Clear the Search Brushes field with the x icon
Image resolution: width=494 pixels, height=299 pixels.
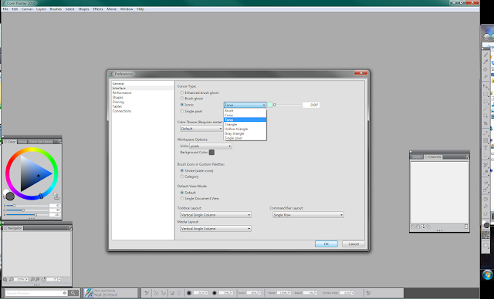65,293
